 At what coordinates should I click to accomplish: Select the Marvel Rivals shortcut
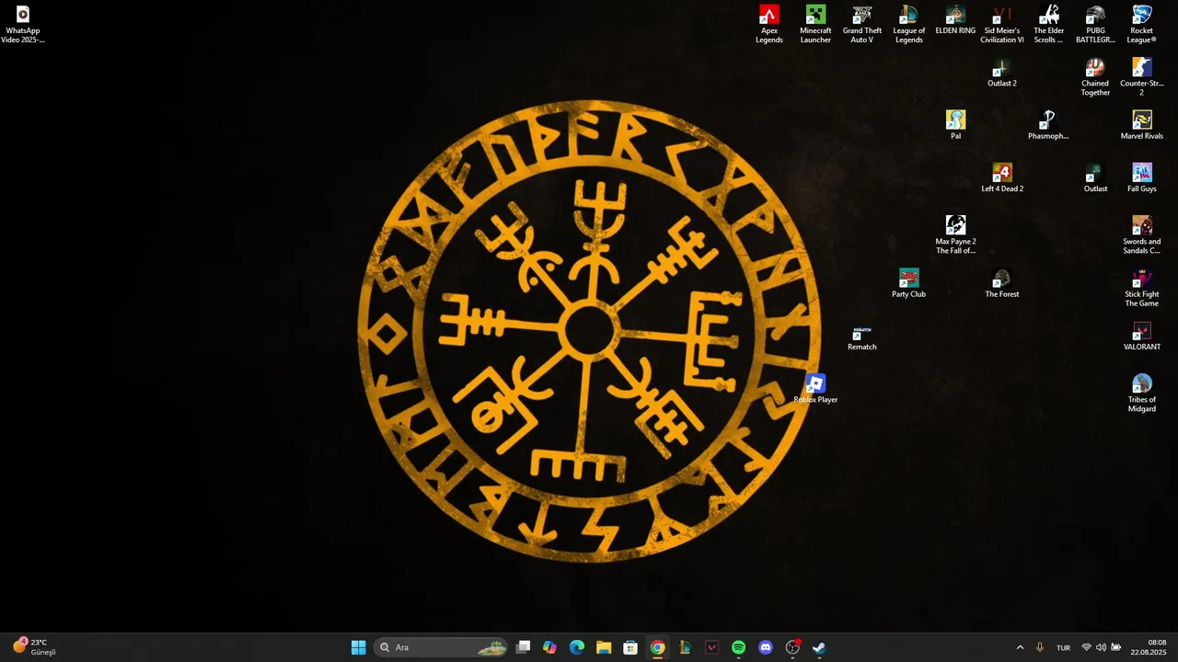point(1142,126)
